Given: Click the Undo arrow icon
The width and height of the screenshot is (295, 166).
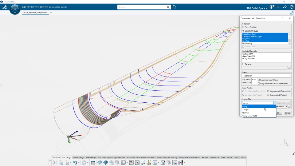Looking at the screenshot, I should coord(75,162).
